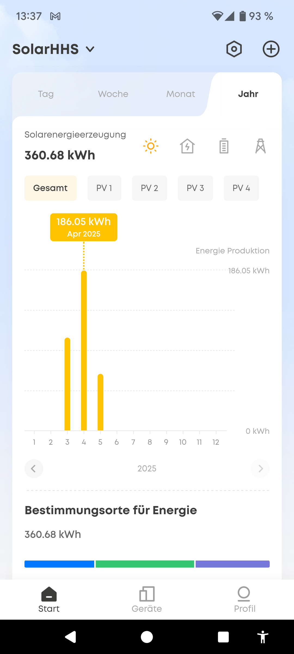294x654 pixels.
Task: Tap the plus icon to add device
Action: pyautogui.click(x=271, y=49)
